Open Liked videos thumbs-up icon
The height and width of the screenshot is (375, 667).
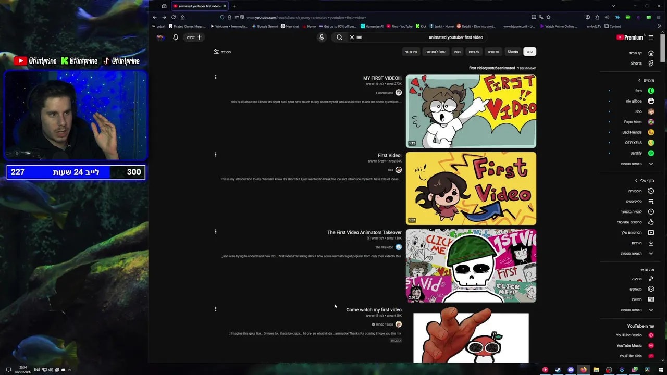coord(651,222)
